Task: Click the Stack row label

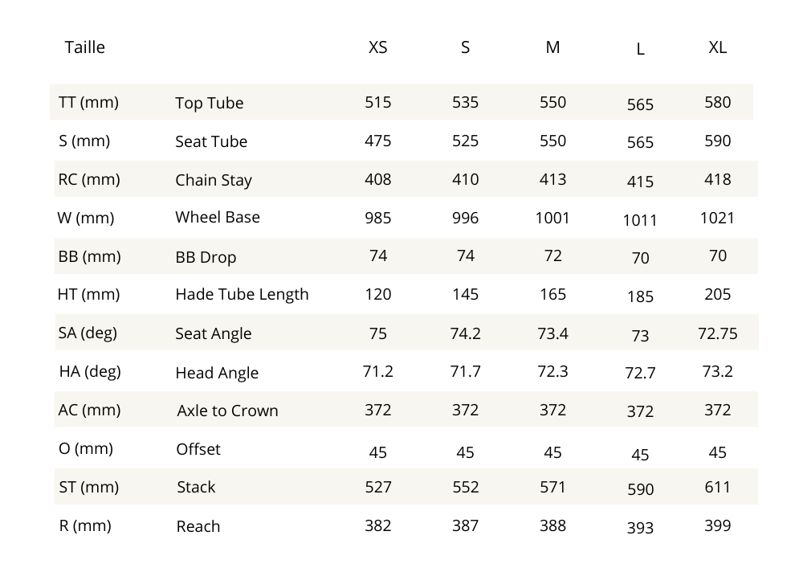Action: coord(196,487)
